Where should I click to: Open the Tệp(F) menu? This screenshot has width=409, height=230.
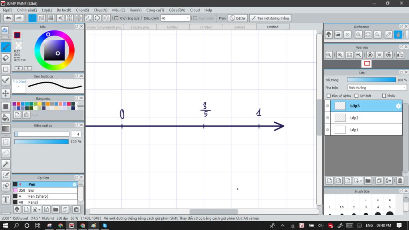(x=7, y=10)
